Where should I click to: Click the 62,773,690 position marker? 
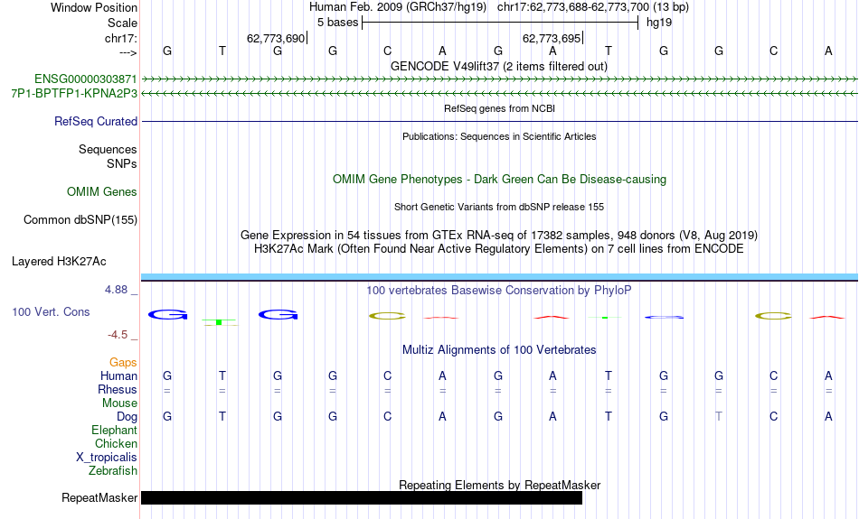276,38
